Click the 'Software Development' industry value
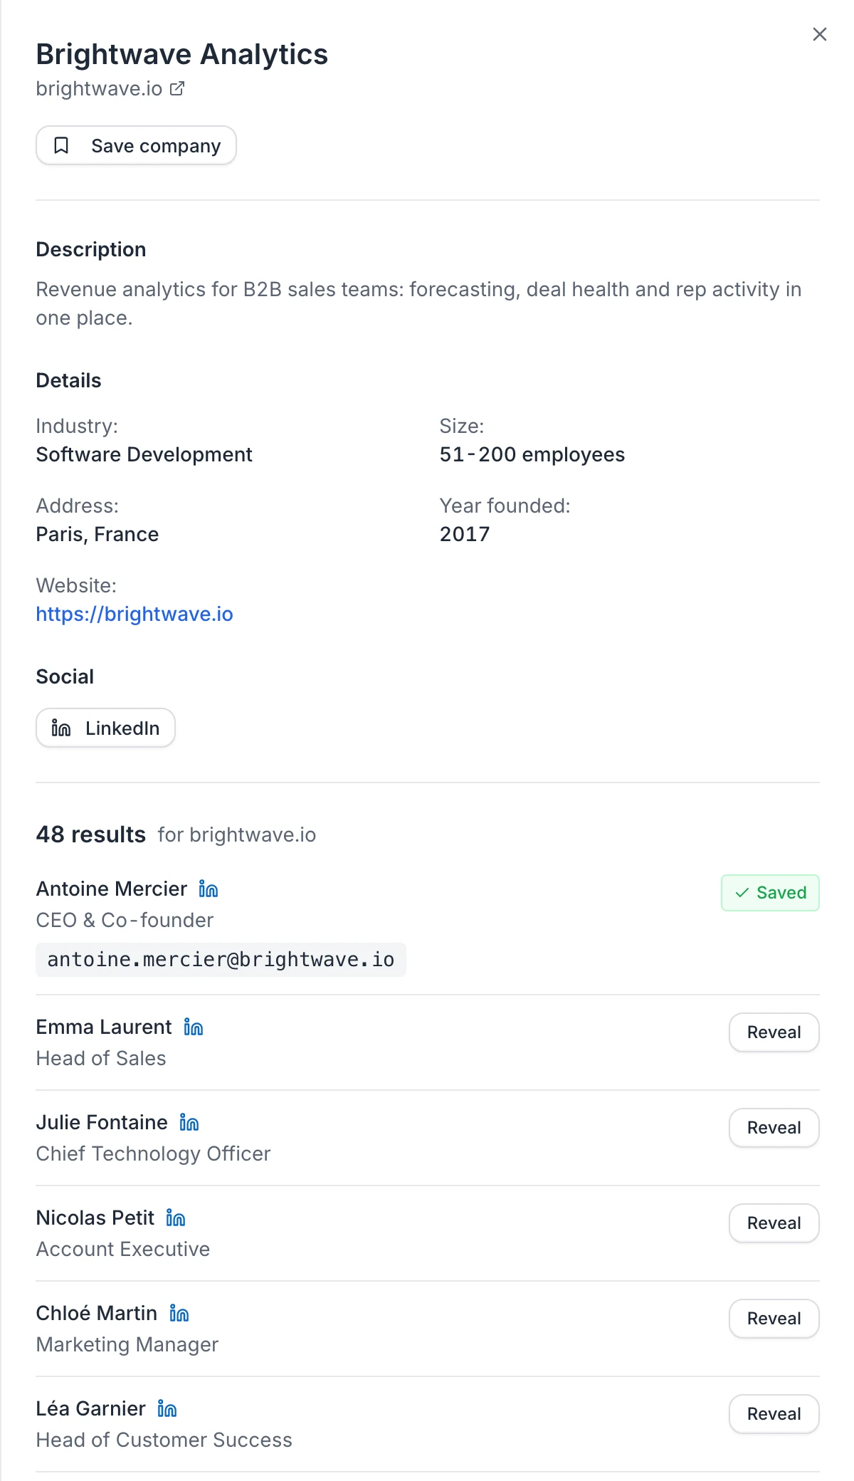Viewport: 854px width, 1481px height. click(144, 454)
